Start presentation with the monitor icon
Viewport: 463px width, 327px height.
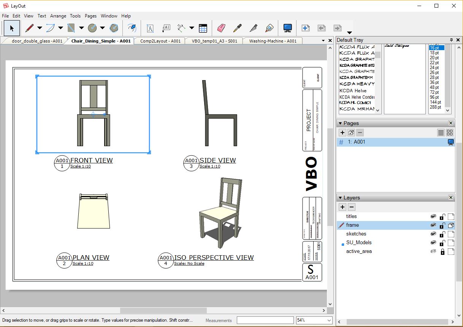coord(287,28)
